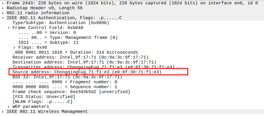
Task: Expand the WEP parameters node
Action: point(9,106)
